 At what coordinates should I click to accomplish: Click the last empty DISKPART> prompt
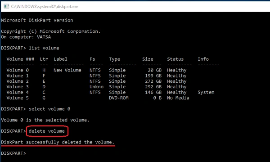[x=13, y=153]
